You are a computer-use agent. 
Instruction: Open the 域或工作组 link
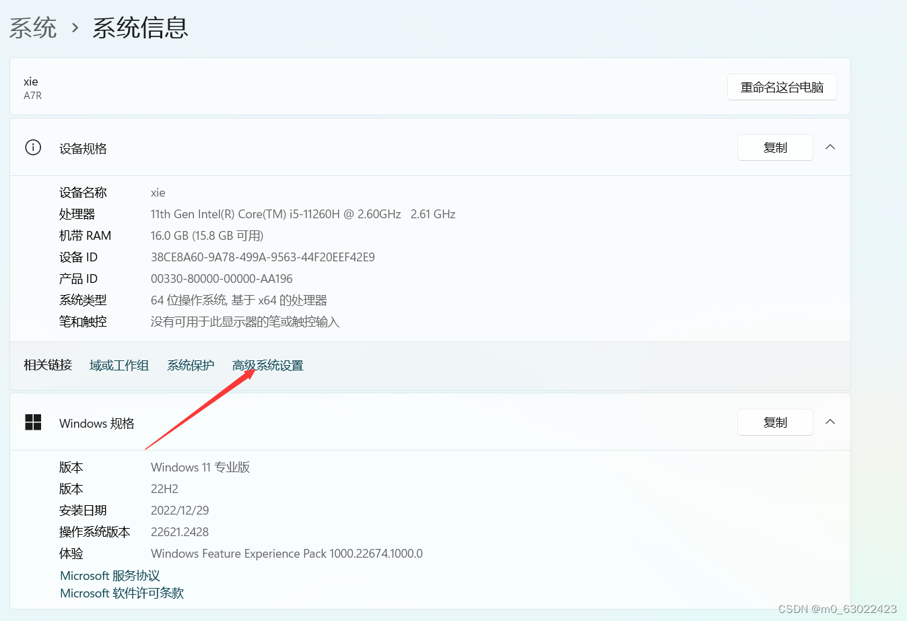point(119,365)
